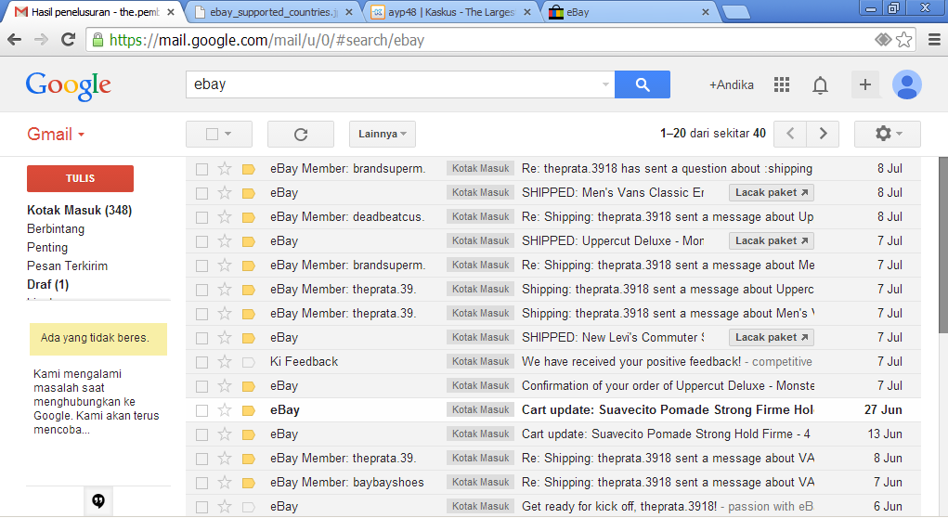The height and width of the screenshot is (518, 948).
Task: Open the new browser tab button
Action: coord(735,12)
